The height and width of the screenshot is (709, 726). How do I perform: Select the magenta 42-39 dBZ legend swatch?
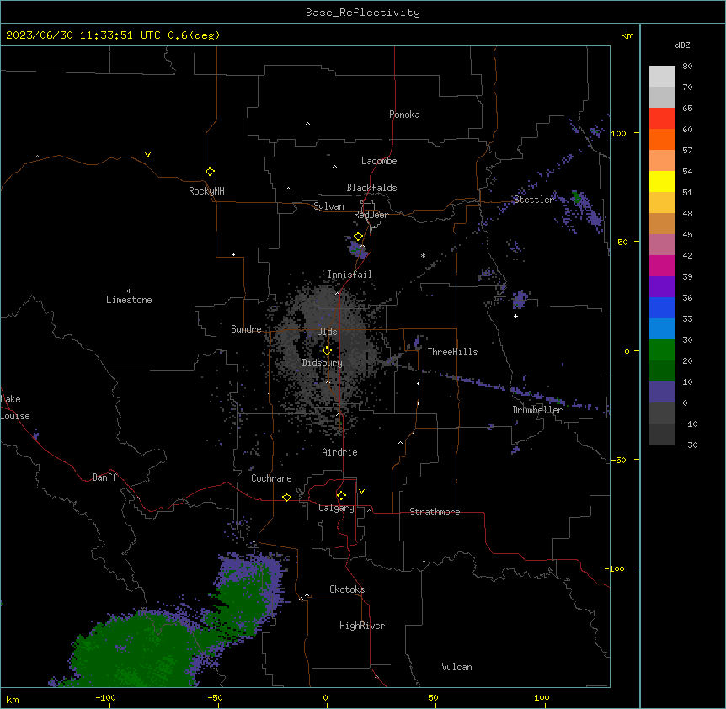tap(662, 265)
